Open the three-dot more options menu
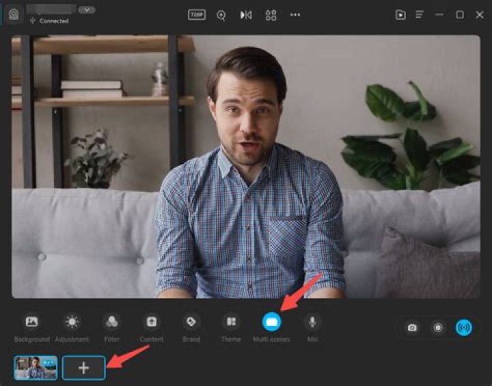 click(x=295, y=15)
